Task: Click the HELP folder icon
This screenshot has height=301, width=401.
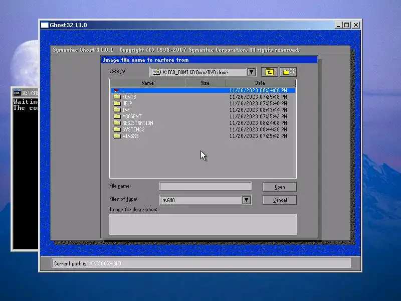Action: click(117, 103)
